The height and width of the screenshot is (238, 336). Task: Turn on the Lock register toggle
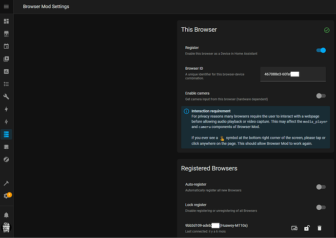321,207
